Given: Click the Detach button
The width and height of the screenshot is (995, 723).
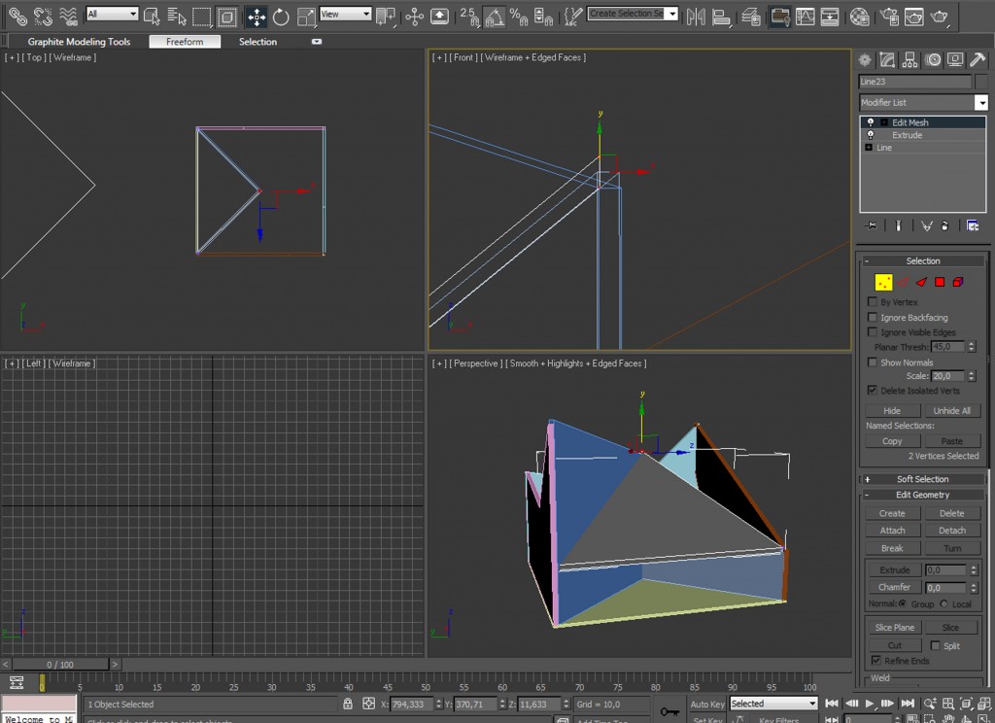Looking at the screenshot, I should (952, 530).
